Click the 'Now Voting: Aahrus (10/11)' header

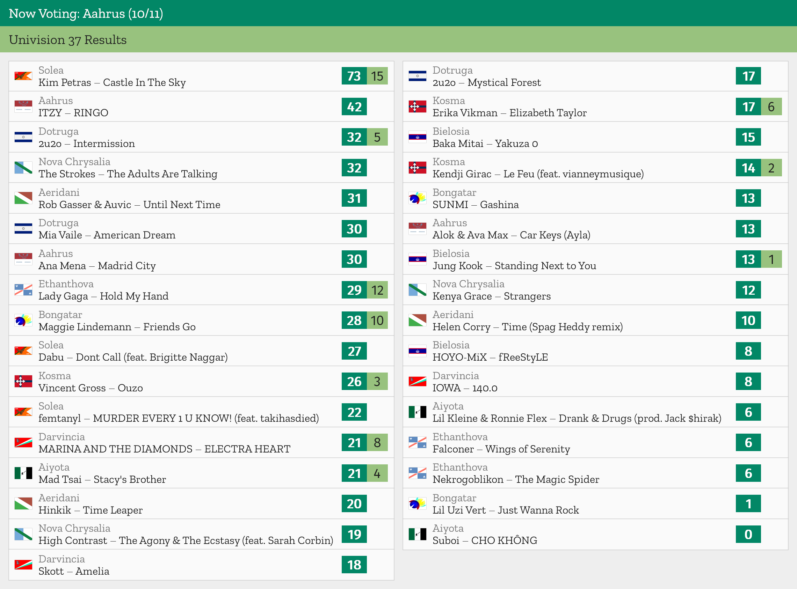tap(86, 14)
